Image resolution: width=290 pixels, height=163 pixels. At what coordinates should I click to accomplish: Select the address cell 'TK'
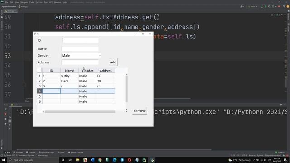(x=106, y=81)
